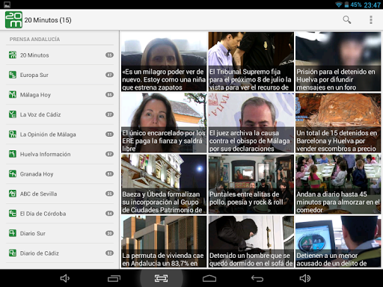Select Diario de Cádiz source
Screen dimensions: 383x287
[60, 253]
